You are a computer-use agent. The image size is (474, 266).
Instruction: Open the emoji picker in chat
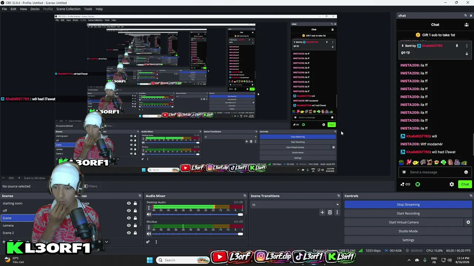click(466, 172)
